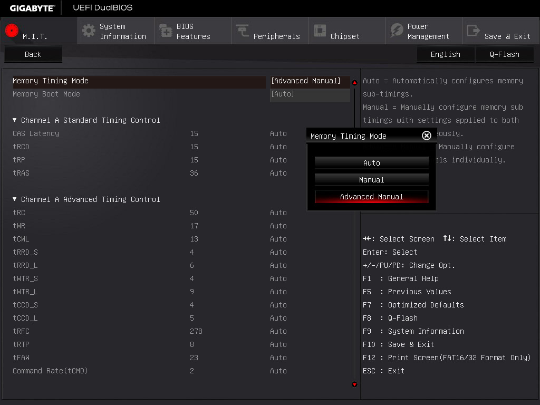Screen dimensions: 540x405
Task: Go to the Peripherals tab
Action: 270,31
